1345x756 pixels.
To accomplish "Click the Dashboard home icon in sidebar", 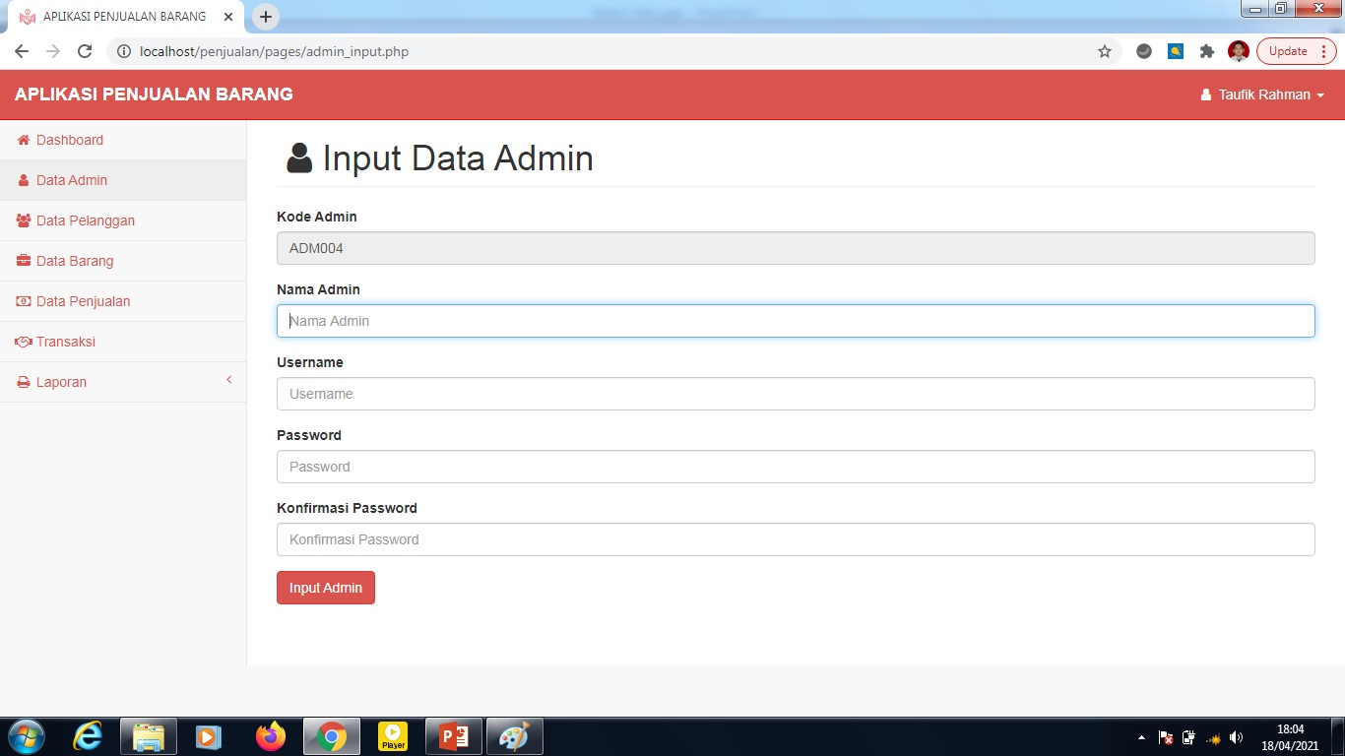I will 22,140.
